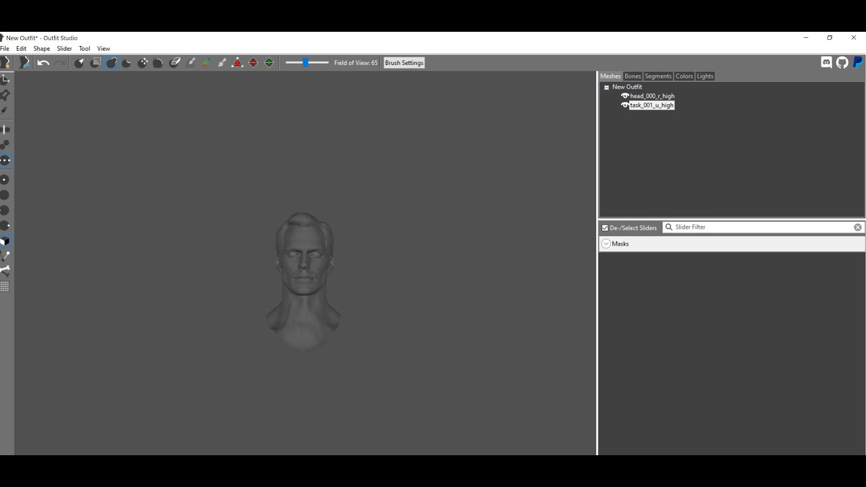The width and height of the screenshot is (866, 487).
Task: Click the Field of View slider handle
Action: point(306,63)
